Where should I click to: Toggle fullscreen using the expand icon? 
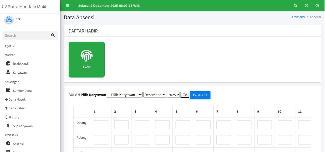[306, 6]
